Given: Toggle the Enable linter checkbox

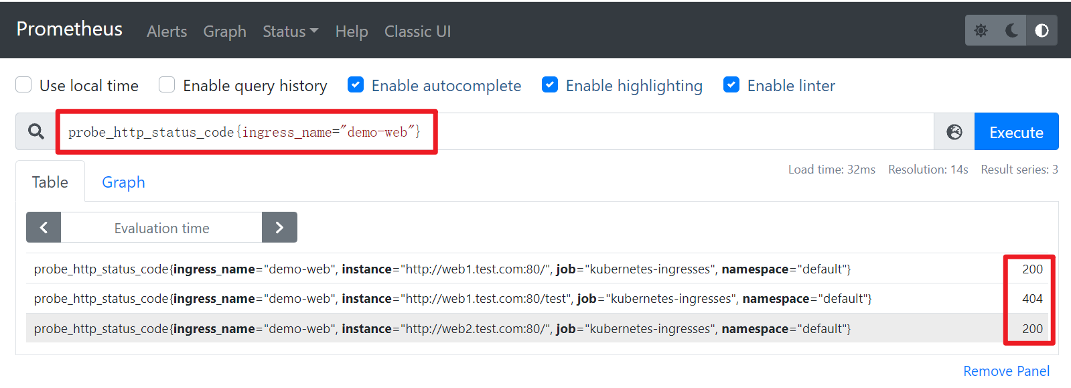Looking at the screenshot, I should (731, 85).
